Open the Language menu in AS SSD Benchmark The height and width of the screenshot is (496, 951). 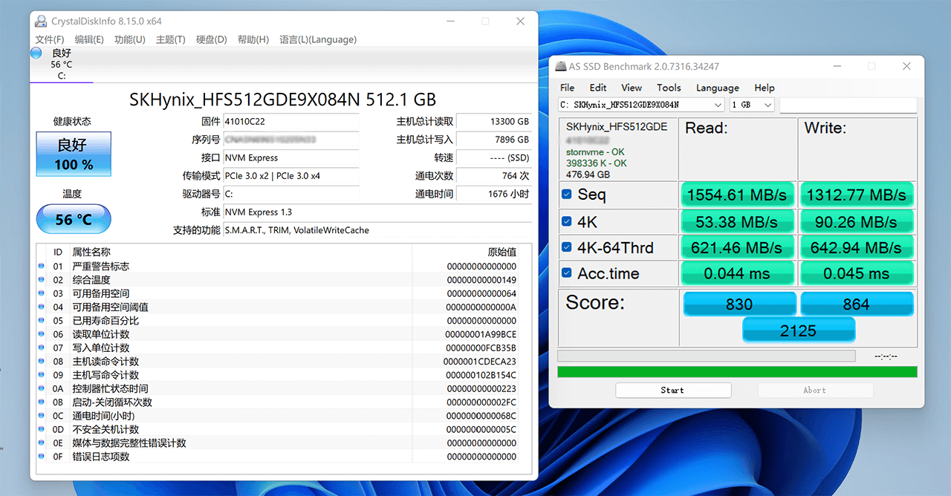point(718,88)
